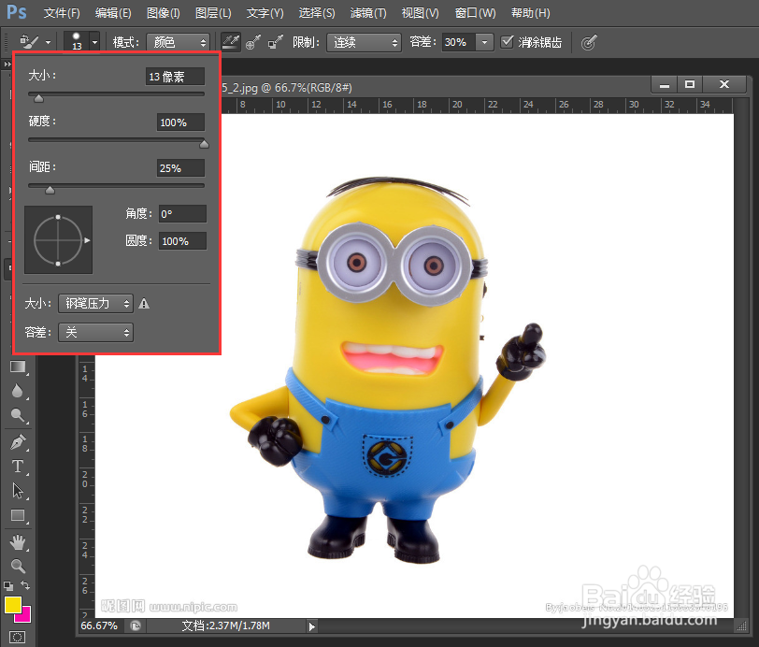
Task: Minimize the document window
Action: 665,85
